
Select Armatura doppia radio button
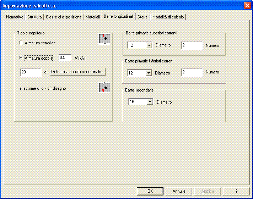[x=21, y=58]
